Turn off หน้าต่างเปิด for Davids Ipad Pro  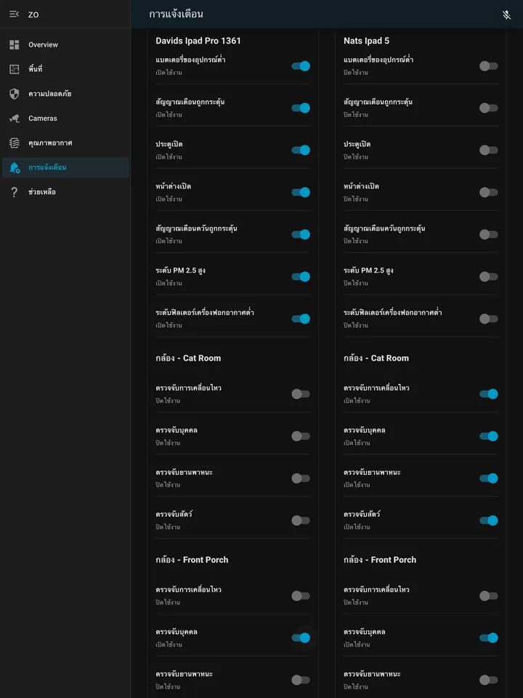[301, 192]
